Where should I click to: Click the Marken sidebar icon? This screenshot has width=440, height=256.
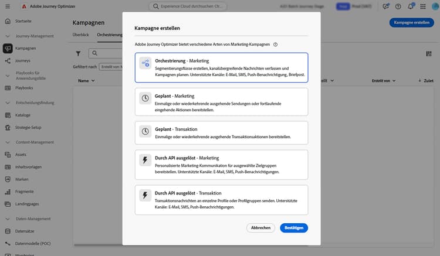(8, 179)
